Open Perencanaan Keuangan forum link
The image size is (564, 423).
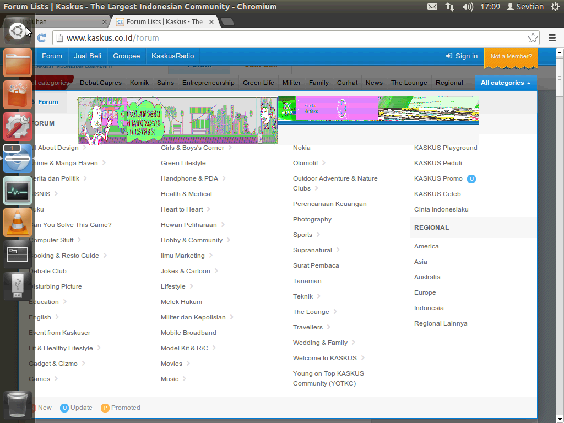click(330, 204)
